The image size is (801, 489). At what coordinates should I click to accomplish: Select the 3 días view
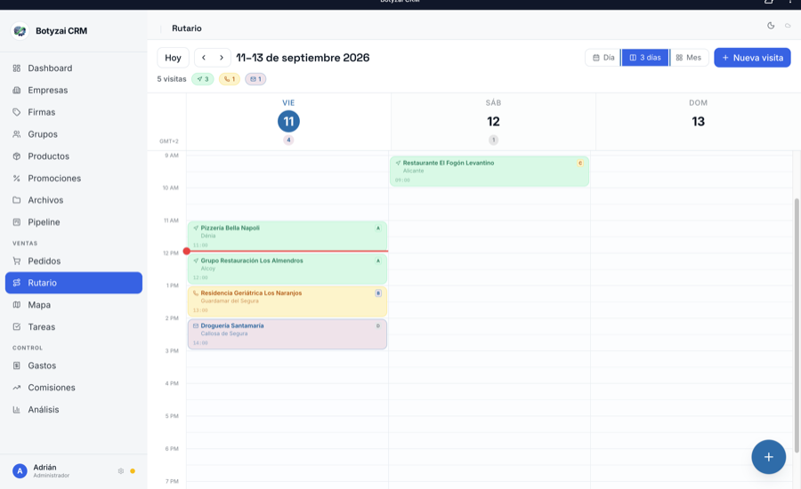pyautogui.click(x=645, y=58)
